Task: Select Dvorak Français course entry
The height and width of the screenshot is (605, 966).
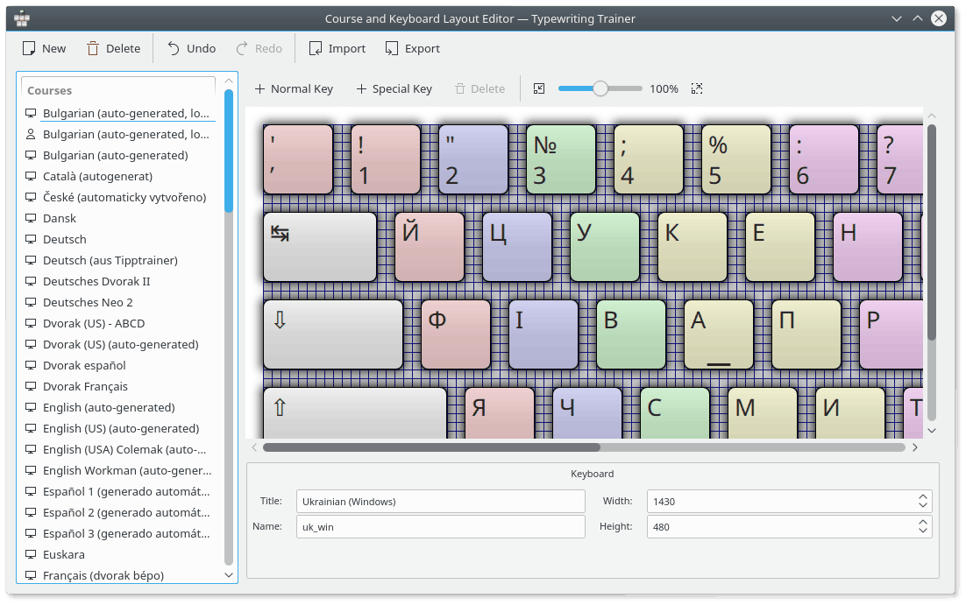Action: (85, 386)
